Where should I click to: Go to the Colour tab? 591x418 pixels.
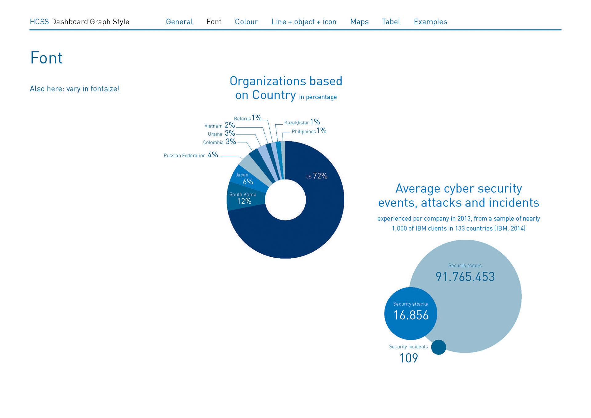click(x=246, y=22)
